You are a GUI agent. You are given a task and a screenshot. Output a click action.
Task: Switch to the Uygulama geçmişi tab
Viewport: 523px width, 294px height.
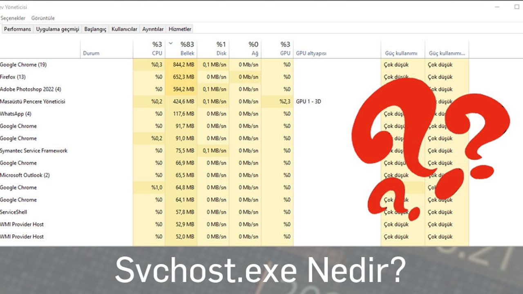pos(58,29)
